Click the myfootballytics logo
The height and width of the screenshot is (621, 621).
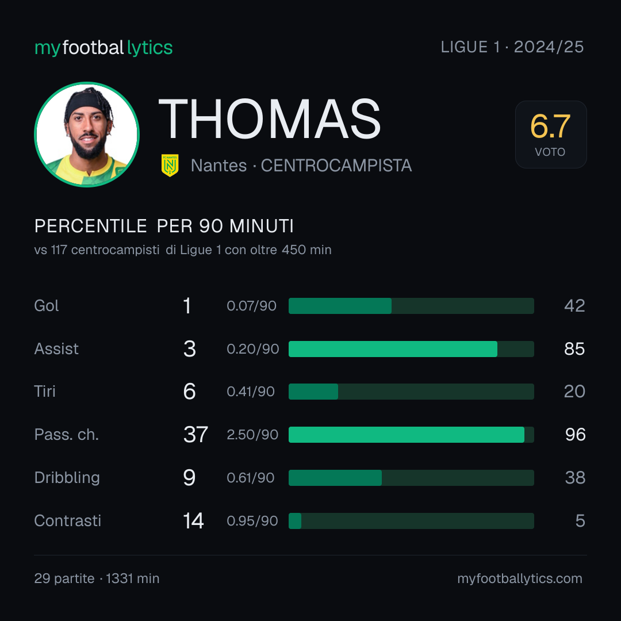[x=103, y=48]
